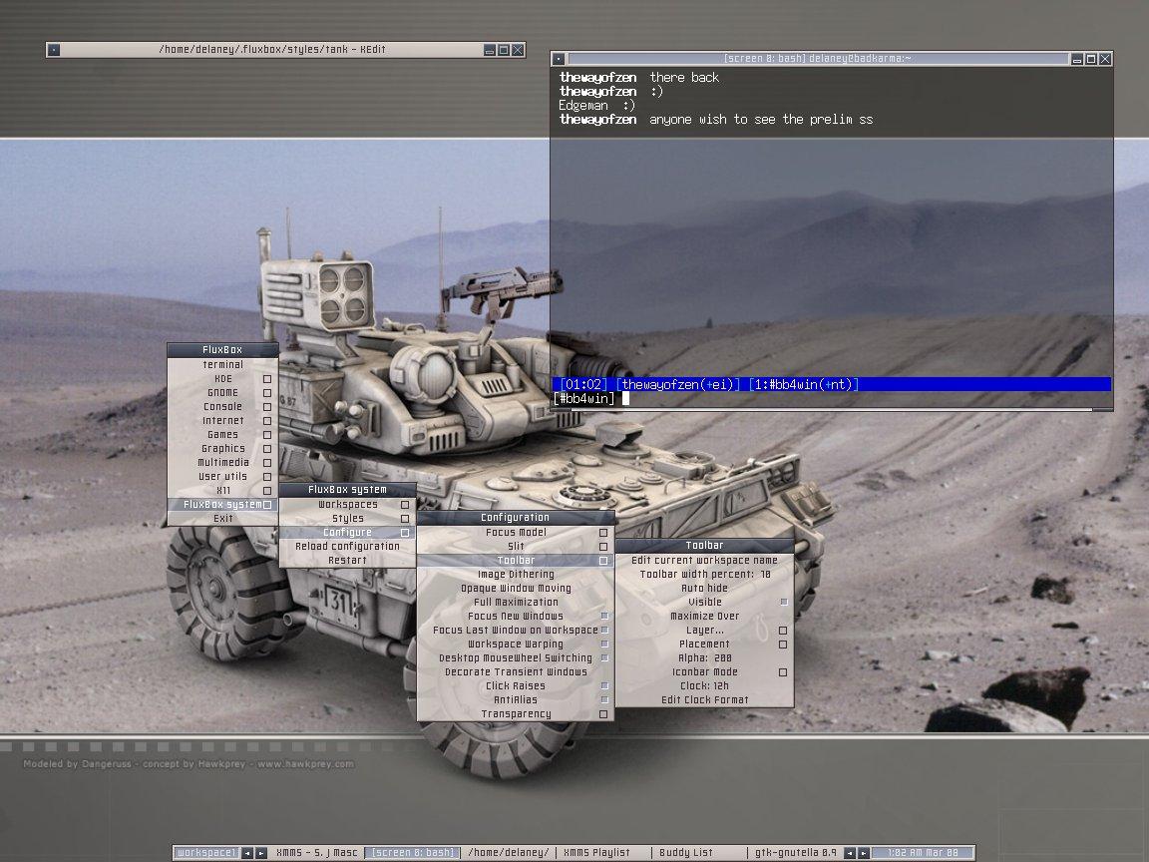The image size is (1149, 862).
Task: Turn off Workspace Warping
Action: coord(515,645)
